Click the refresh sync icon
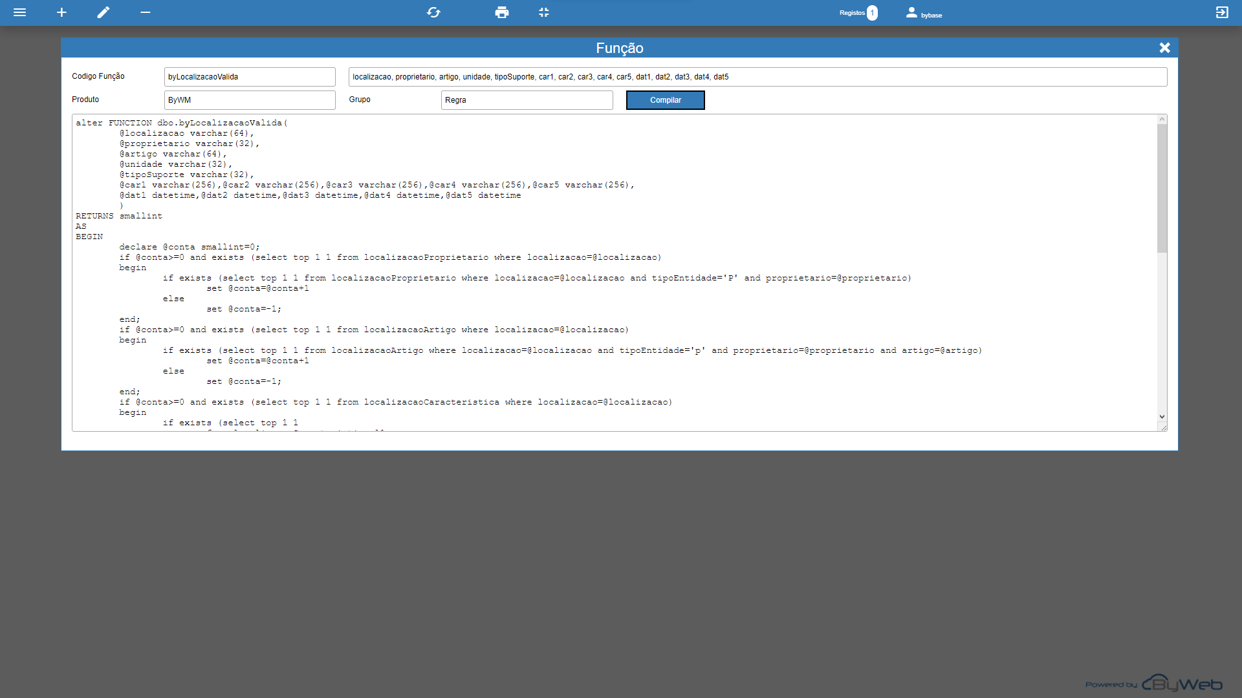The image size is (1242, 698). tap(433, 12)
